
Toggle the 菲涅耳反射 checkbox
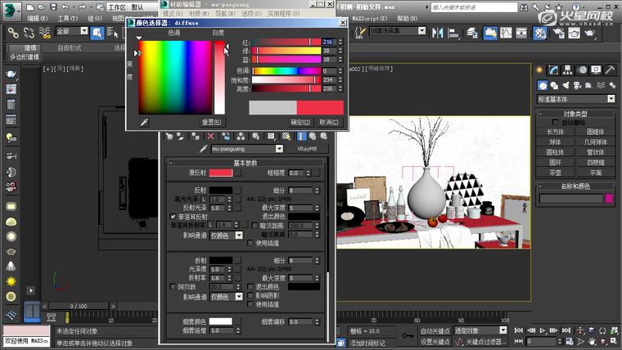click(x=172, y=217)
